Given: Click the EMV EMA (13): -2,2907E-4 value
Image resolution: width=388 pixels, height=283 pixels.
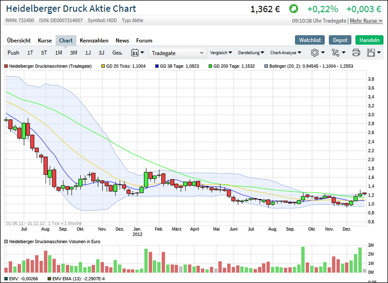Looking at the screenshot, I should (79, 279).
